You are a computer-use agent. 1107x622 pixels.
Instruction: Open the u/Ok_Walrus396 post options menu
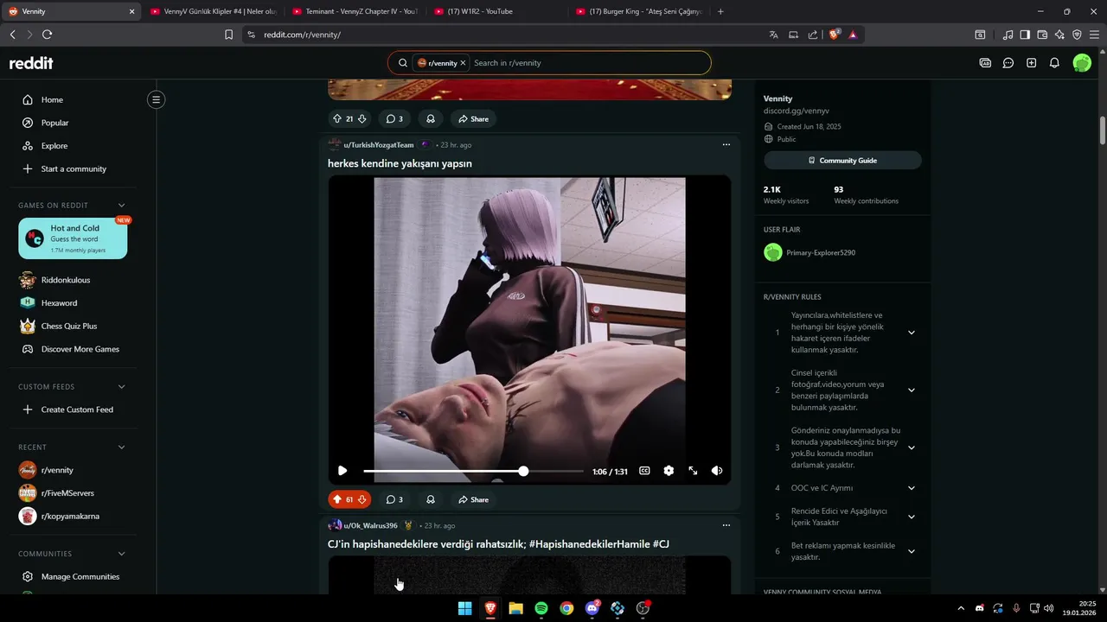pos(726,525)
